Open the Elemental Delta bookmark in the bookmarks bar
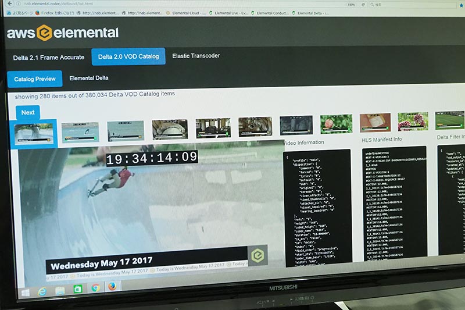Viewport: 465px width, 310px height. [x=310, y=13]
